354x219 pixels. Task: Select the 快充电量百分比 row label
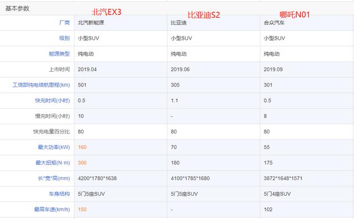pyautogui.click(x=51, y=132)
